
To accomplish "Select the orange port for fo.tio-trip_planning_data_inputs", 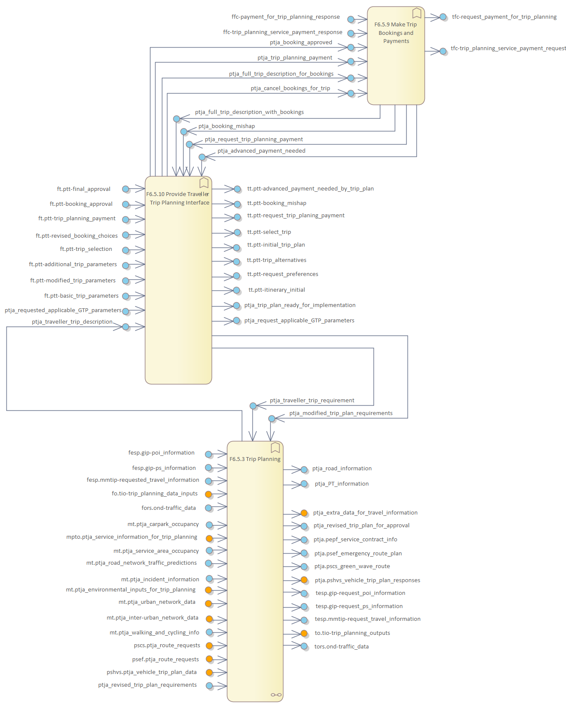I will pos(209,494).
